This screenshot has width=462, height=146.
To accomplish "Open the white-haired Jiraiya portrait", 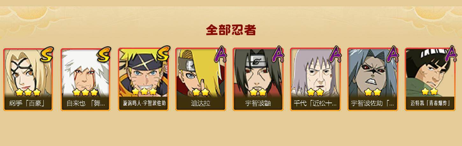I will 85,73.
